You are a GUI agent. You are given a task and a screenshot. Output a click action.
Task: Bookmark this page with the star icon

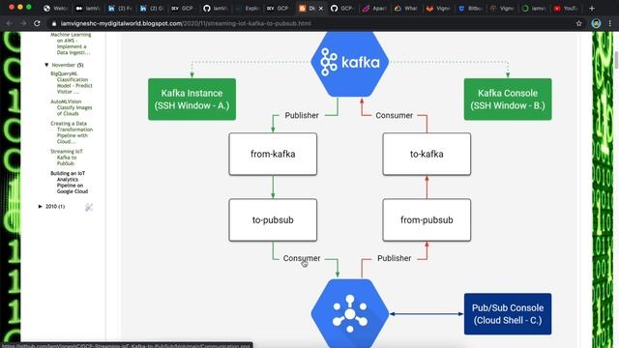(578, 23)
